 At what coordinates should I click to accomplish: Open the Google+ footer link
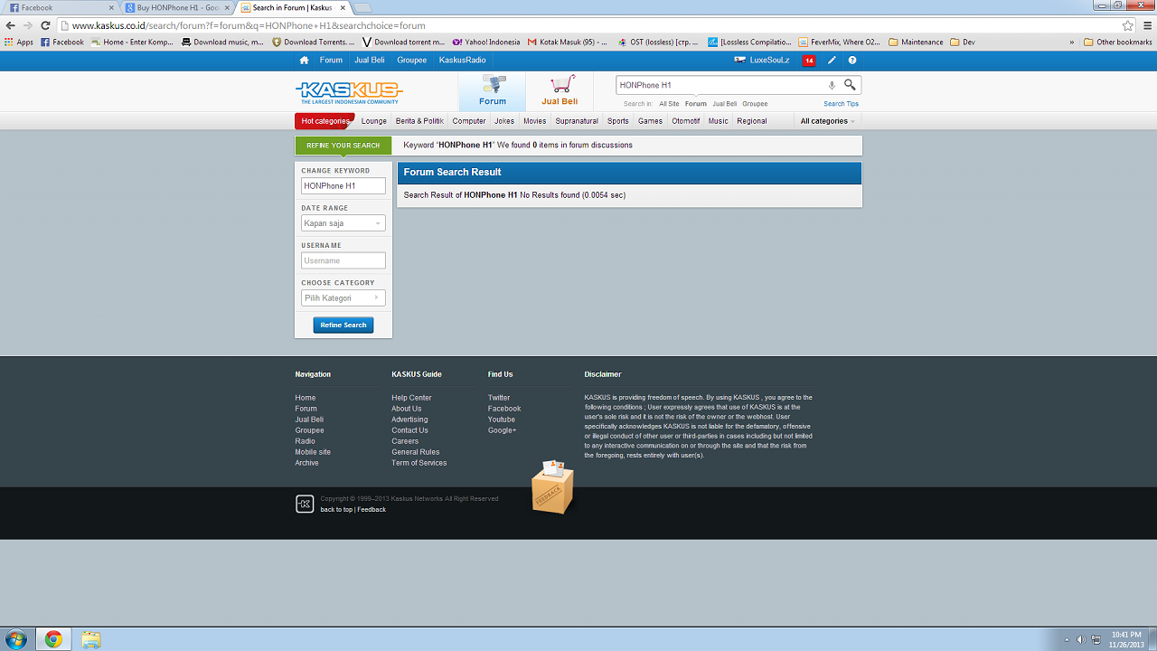coord(503,430)
